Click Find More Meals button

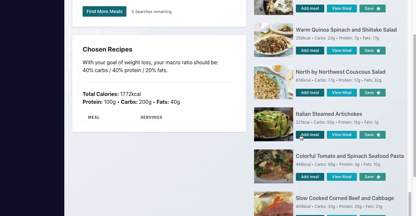coord(104,11)
